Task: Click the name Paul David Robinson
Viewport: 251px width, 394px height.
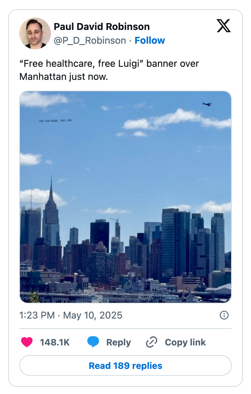Action: pos(101,27)
